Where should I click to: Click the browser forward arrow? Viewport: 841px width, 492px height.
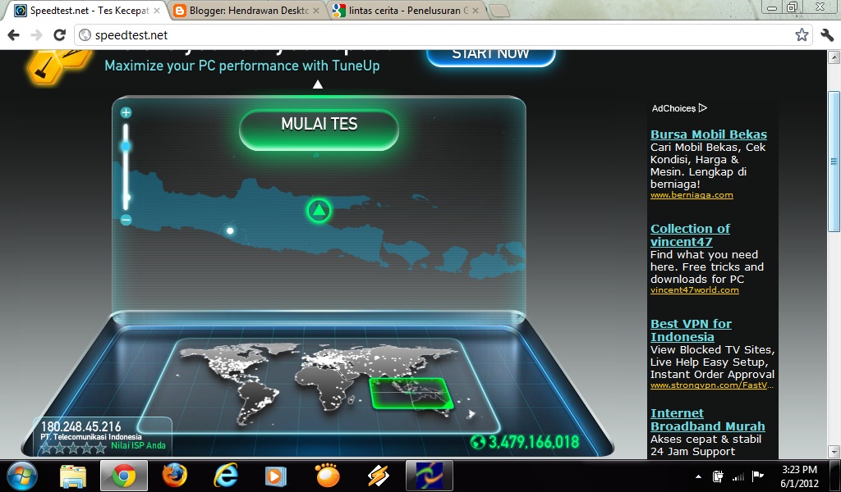[x=36, y=35]
